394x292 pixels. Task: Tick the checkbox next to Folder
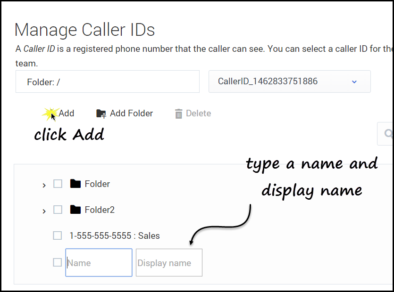(x=58, y=184)
